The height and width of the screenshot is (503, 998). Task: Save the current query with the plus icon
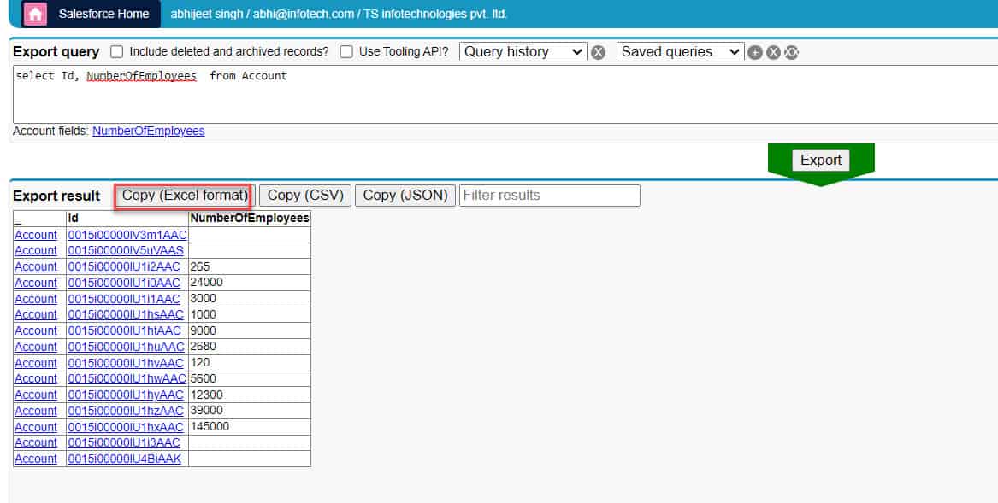(x=754, y=51)
